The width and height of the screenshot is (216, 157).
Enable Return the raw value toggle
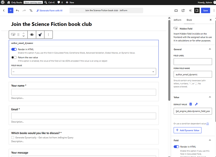tap(14, 57)
